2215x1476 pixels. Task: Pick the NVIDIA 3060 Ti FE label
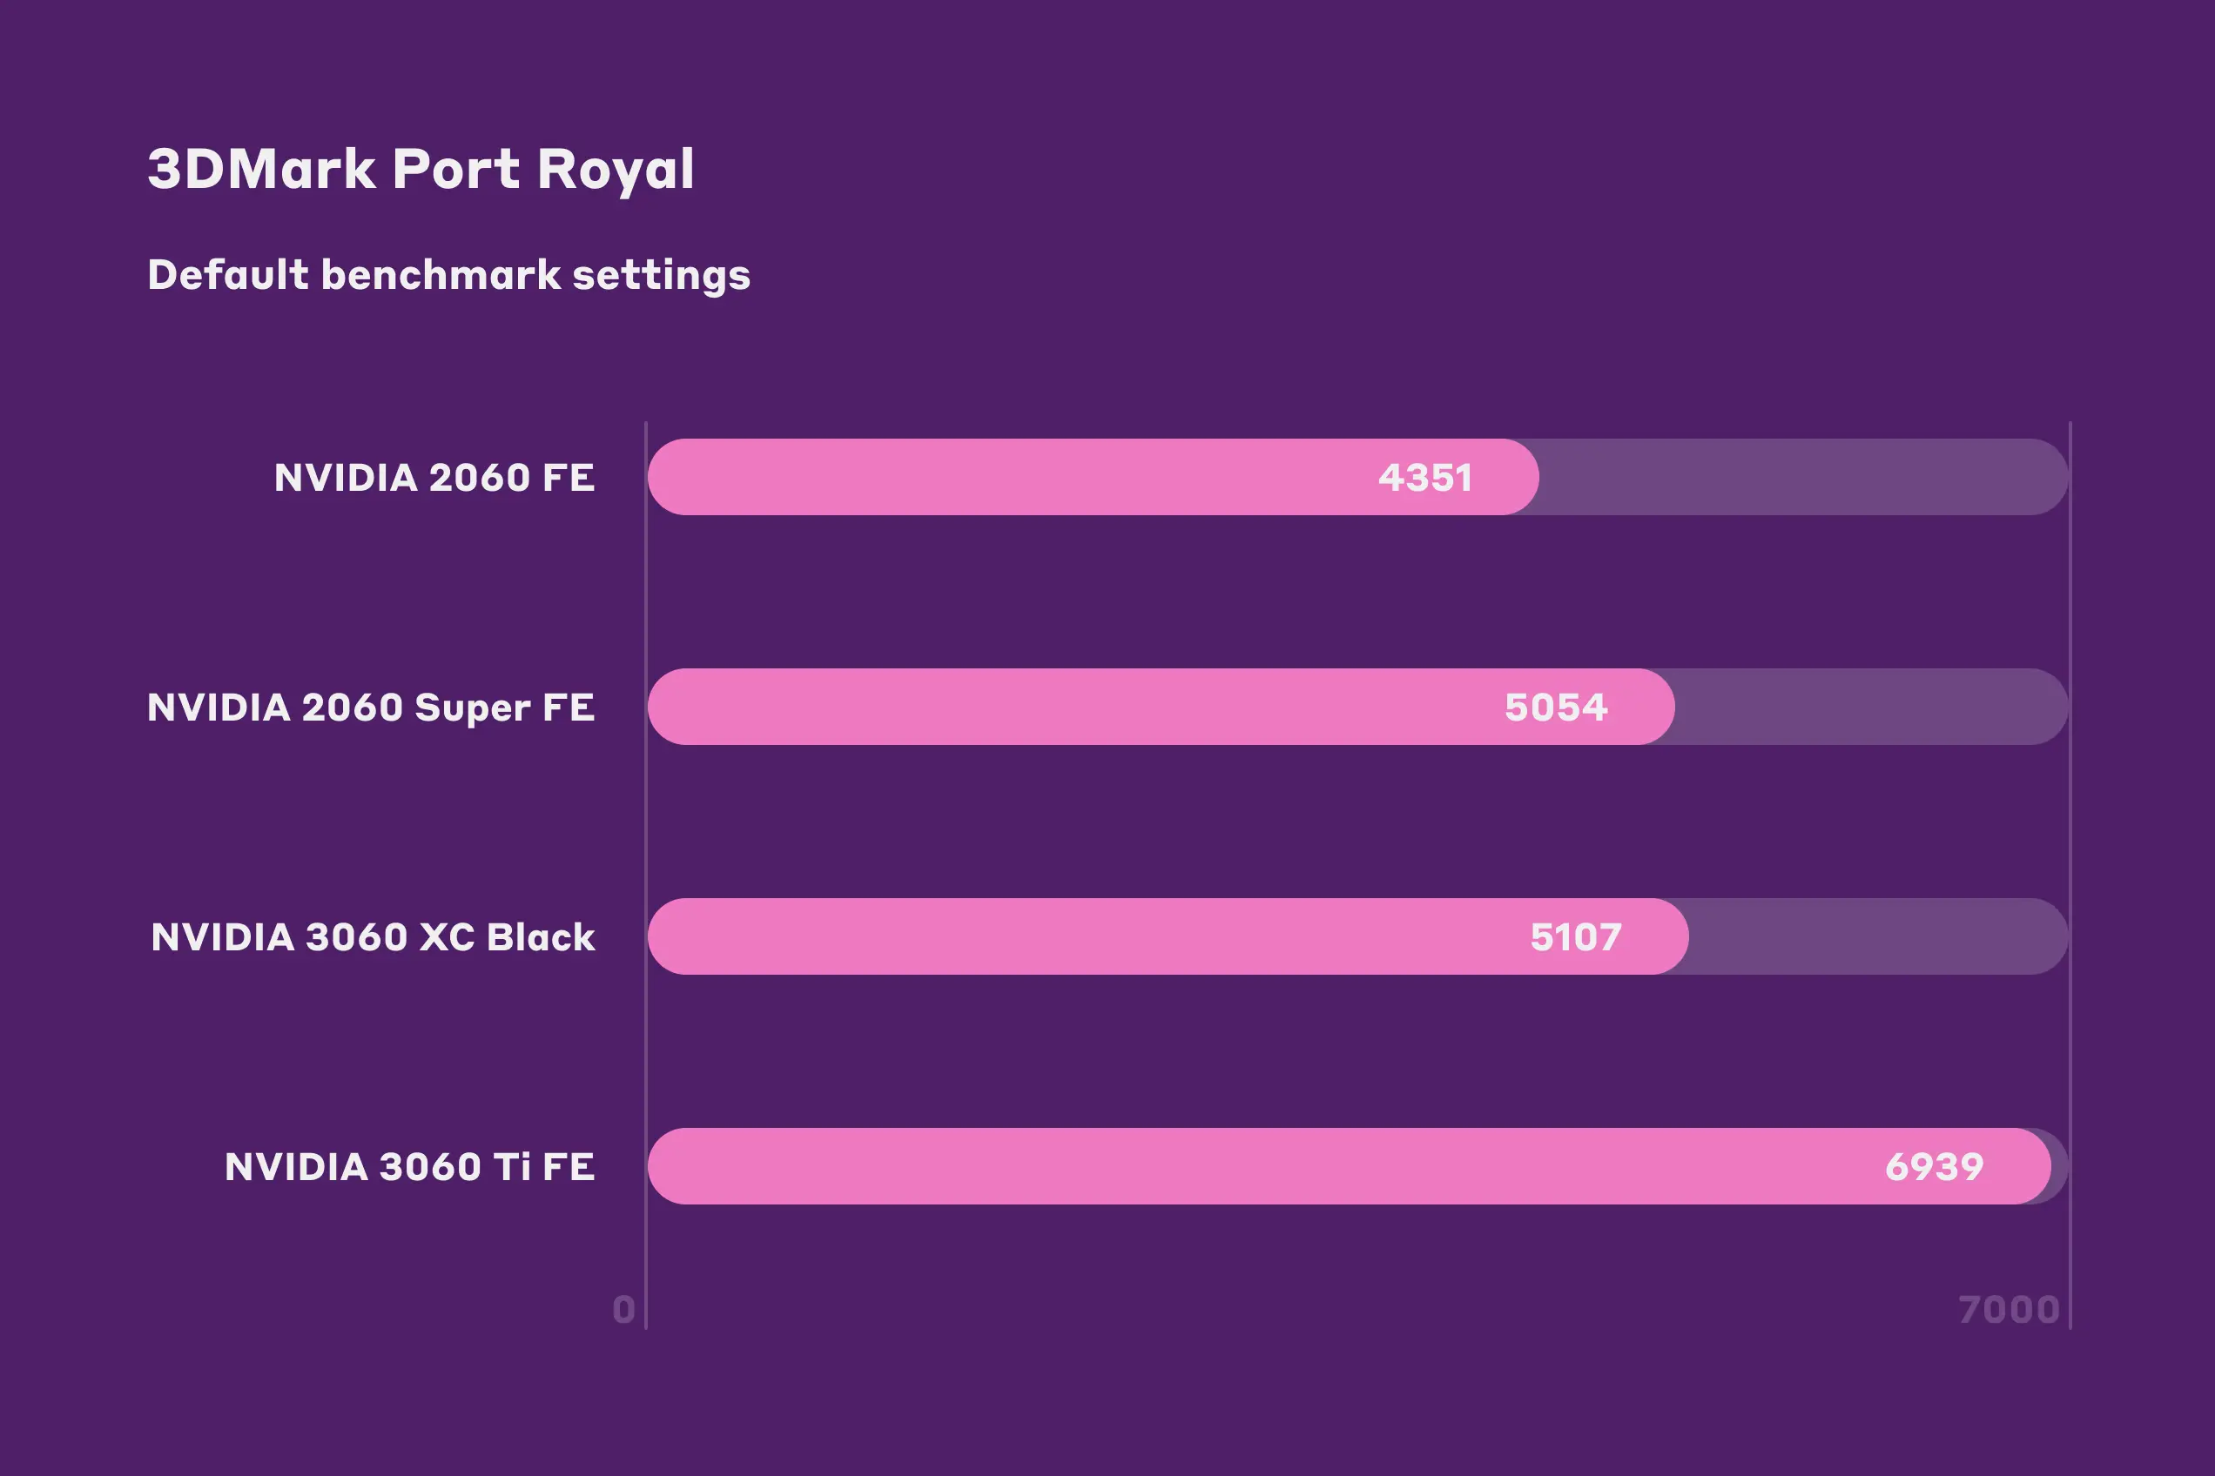[x=410, y=1166]
